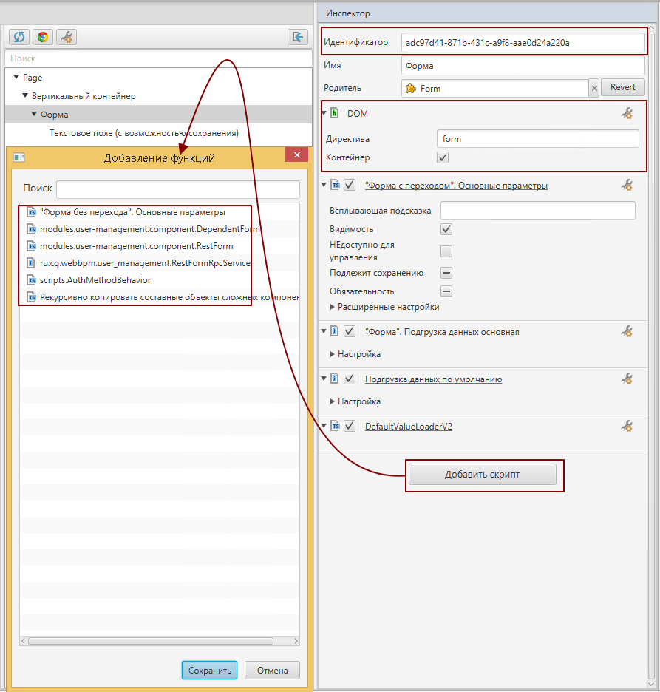The width and height of the screenshot is (660, 692).
Task: Click TS icon of scripts.AuthMethodBehavior row
Action: coord(31,280)
